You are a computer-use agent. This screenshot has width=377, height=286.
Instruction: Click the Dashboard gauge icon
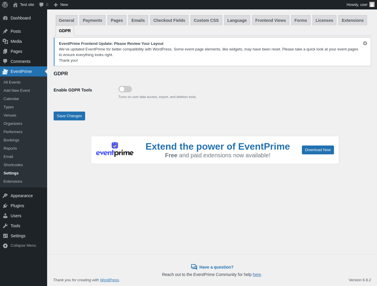(5, 18)
